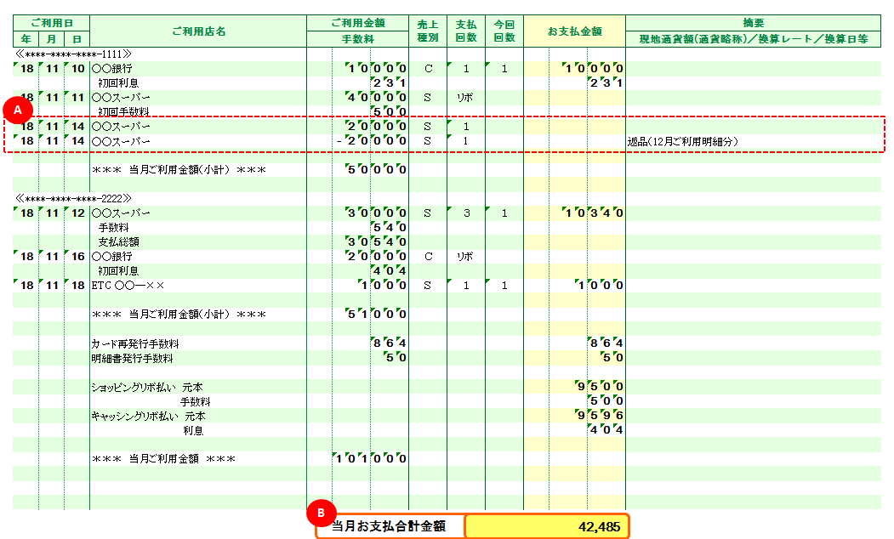The height and width of the screenshot is (539, 894).
Task: Click the 手数料 subheader under ご利用金額
Action: tap(357, 39)
